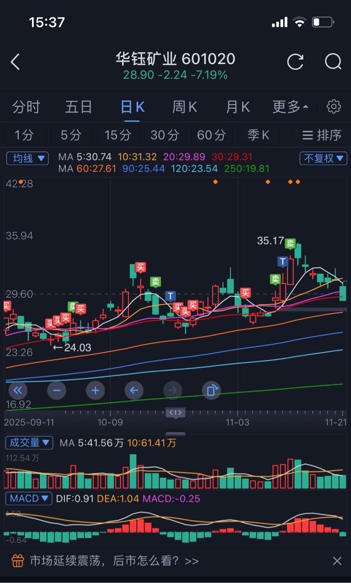351x583 pixels.
Task: Tap volume MA 10:61.41万 value
Action: [152, 443]
